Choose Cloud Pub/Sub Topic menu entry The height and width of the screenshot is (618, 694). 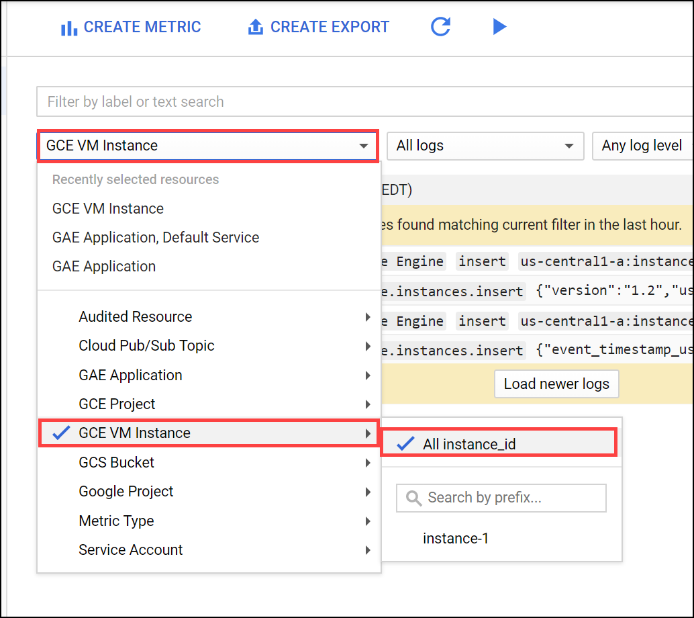point(209,345)
